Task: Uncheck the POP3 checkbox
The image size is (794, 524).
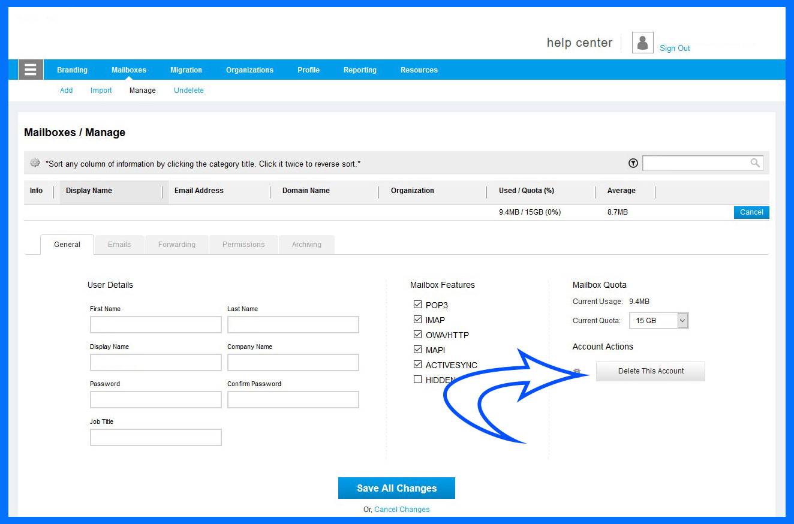Action: coord(417,305)
